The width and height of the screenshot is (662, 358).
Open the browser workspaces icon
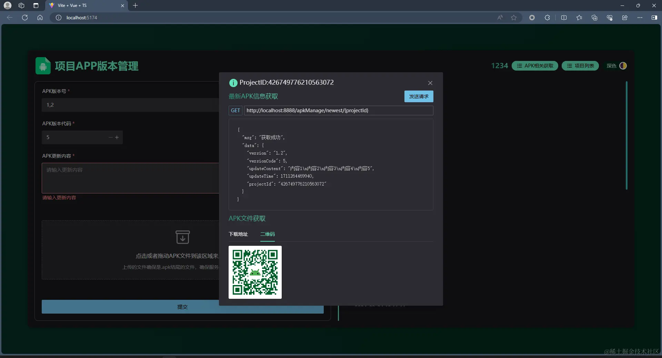coord(21,6)
